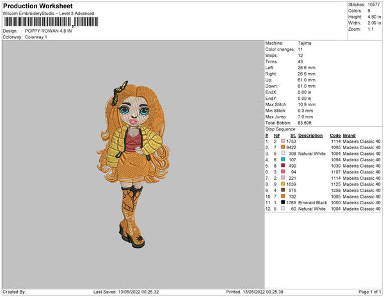The width and height of the screenshot is (384, 297).
Task: Select the Max Stitch value 10.9 mm
Action: click(307, 104)
